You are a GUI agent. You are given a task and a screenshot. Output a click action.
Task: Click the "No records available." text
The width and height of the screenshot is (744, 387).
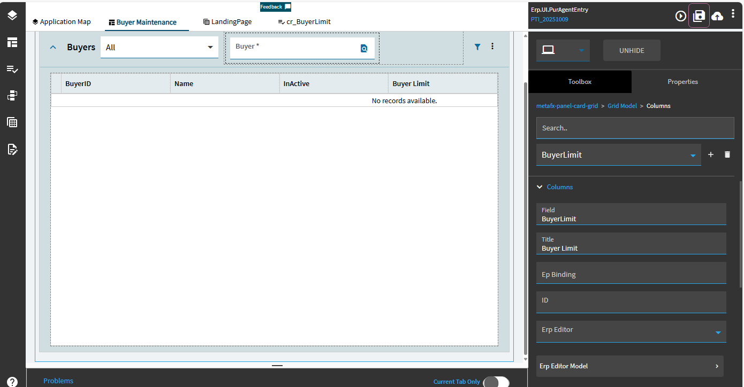(404, 100)
